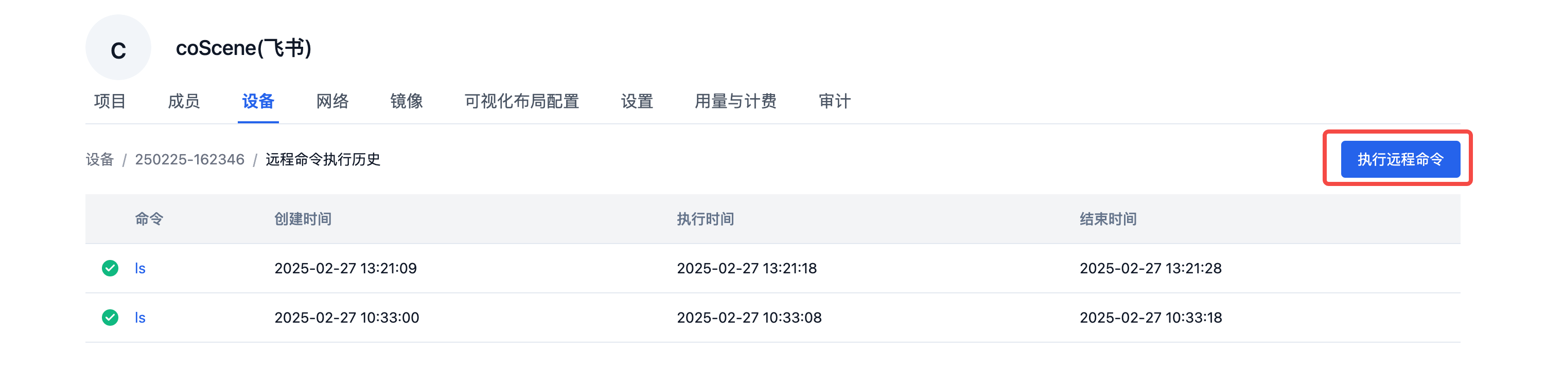Click the coScene organization avatar icon
The image size is (1546, 373).
click(118, 48)
